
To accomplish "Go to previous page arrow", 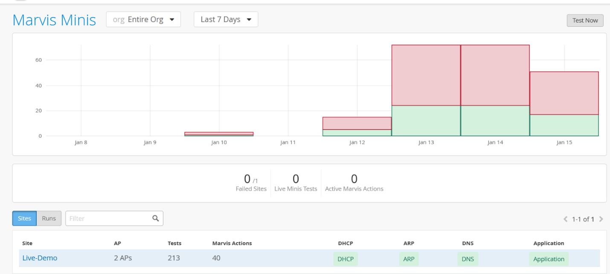I will pos(566,219).
